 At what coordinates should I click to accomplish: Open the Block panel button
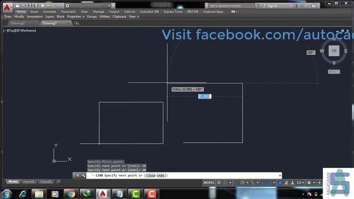coord(60,17)
